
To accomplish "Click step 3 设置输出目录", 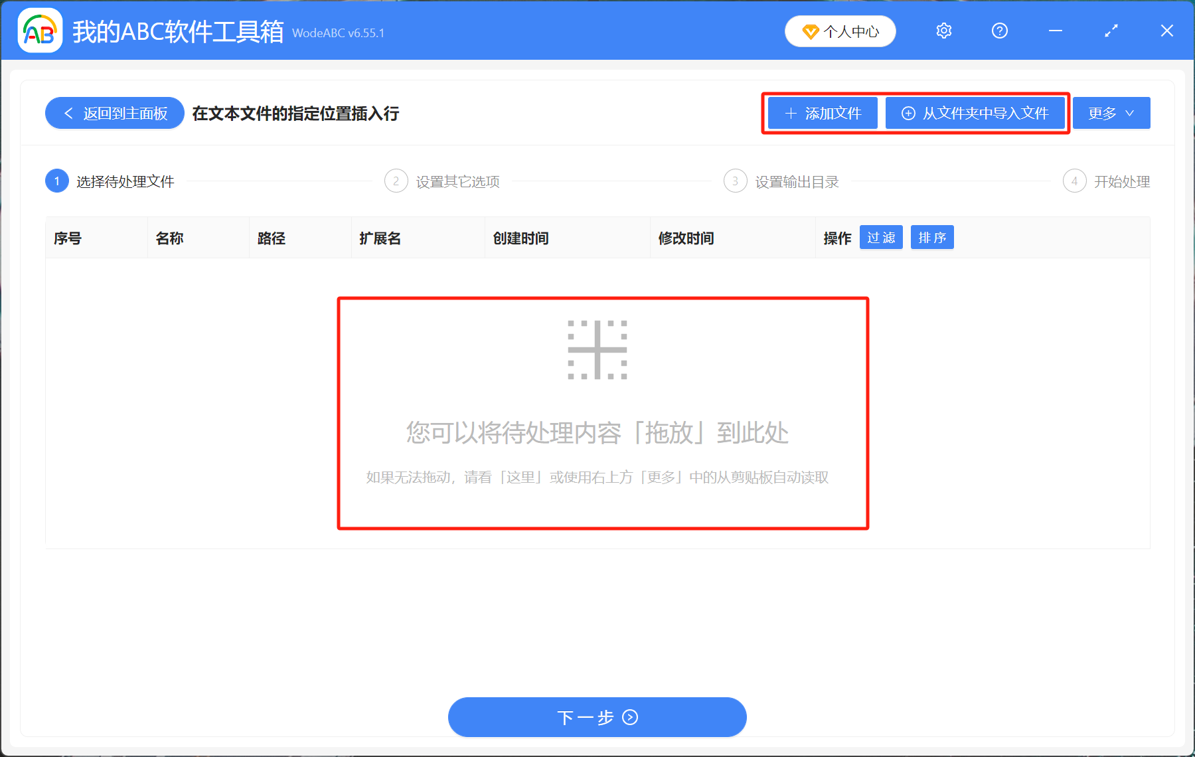I will pos(781,181).
